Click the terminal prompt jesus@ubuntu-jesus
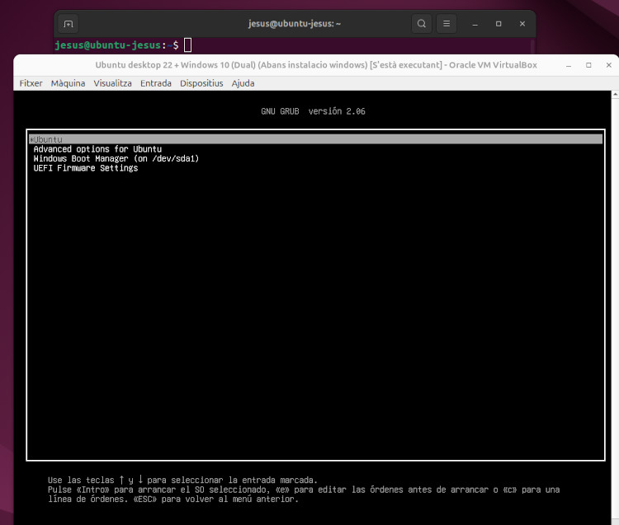This screenshot has width=619, height=525. pyautogui.click(x=108, y=45)
